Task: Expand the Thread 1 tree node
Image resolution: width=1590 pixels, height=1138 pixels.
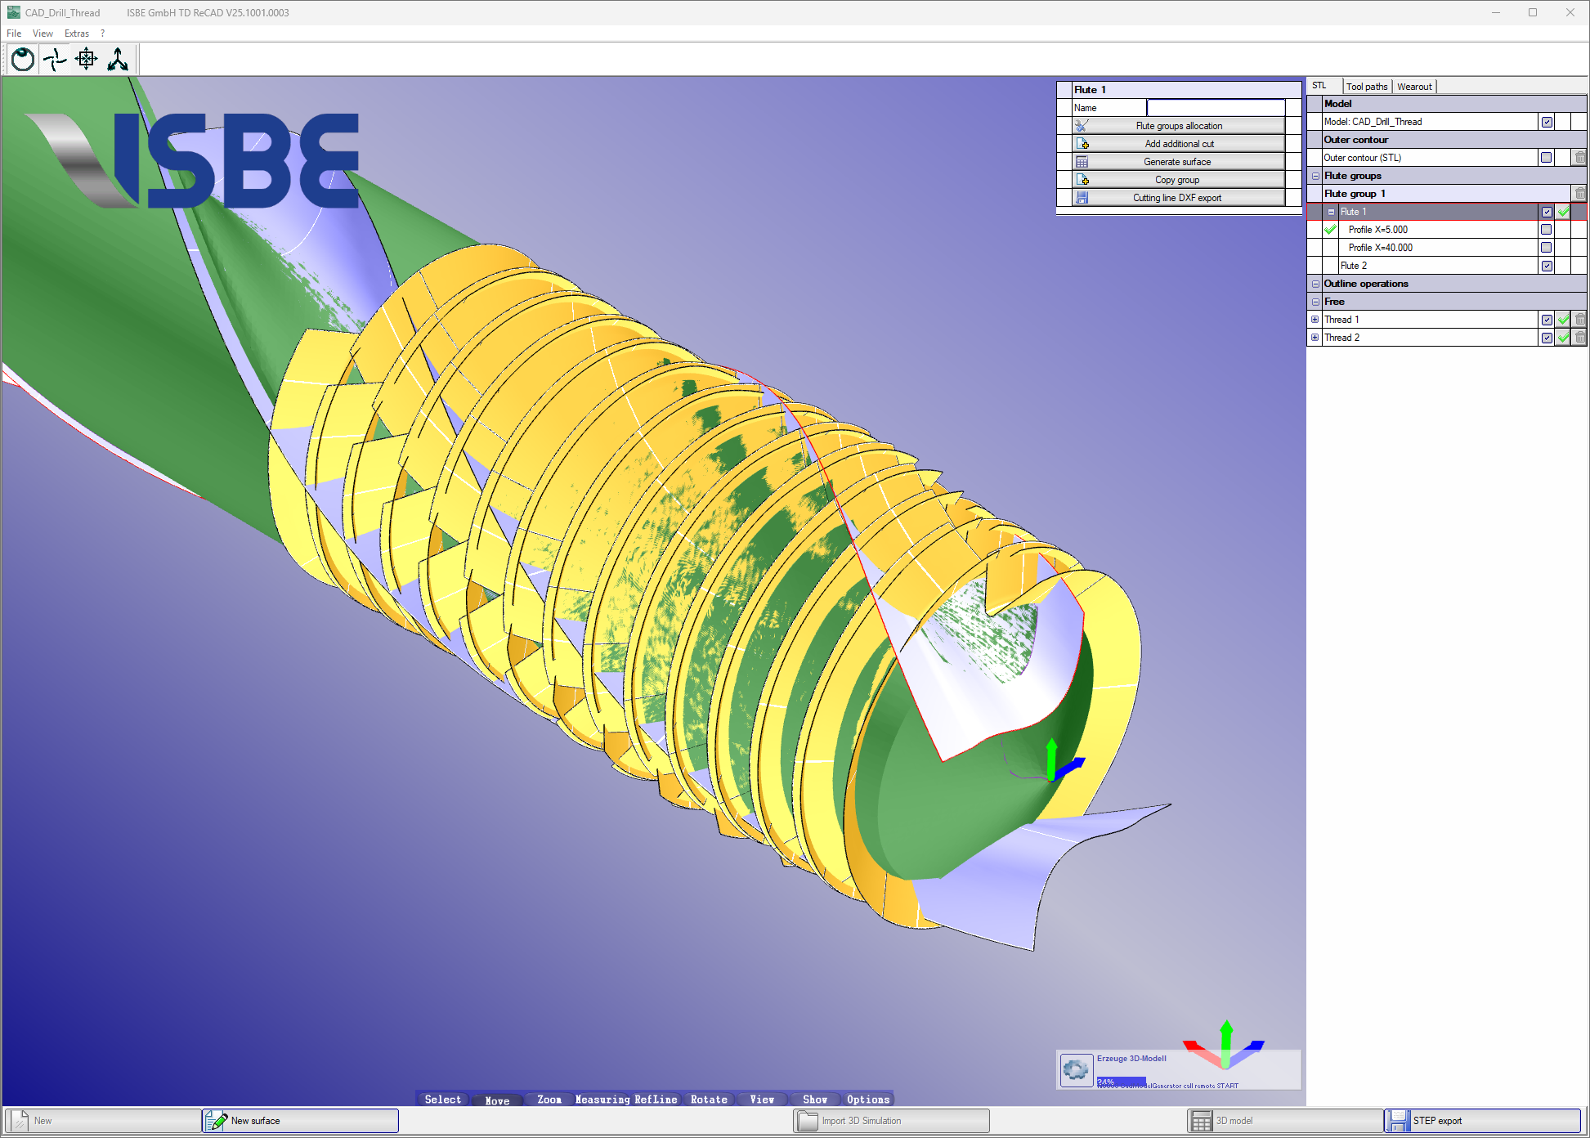Action: 1315,320
